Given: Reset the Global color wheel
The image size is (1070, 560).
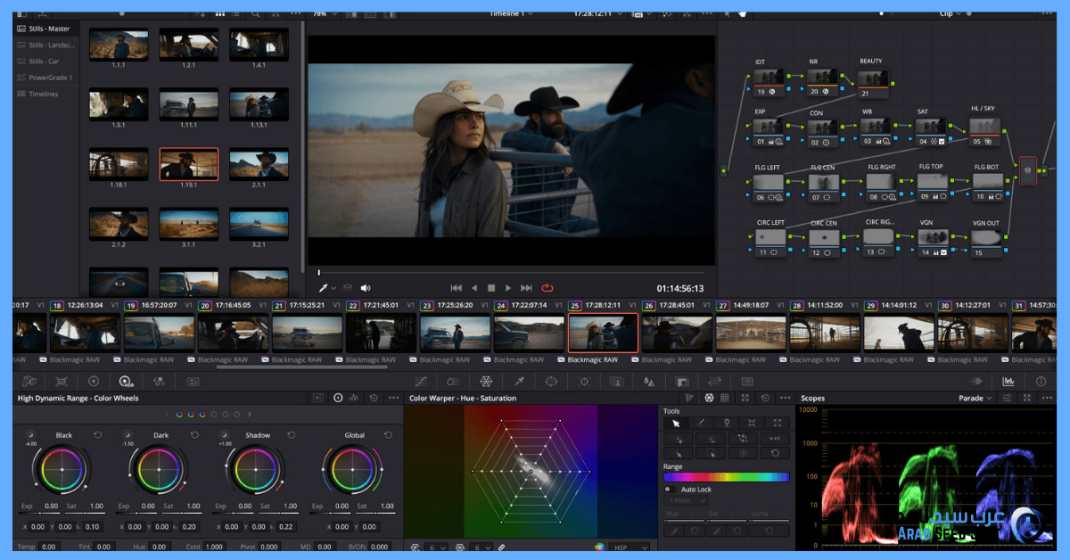Looking at the screenshot, I should click(x=388, y=434).
